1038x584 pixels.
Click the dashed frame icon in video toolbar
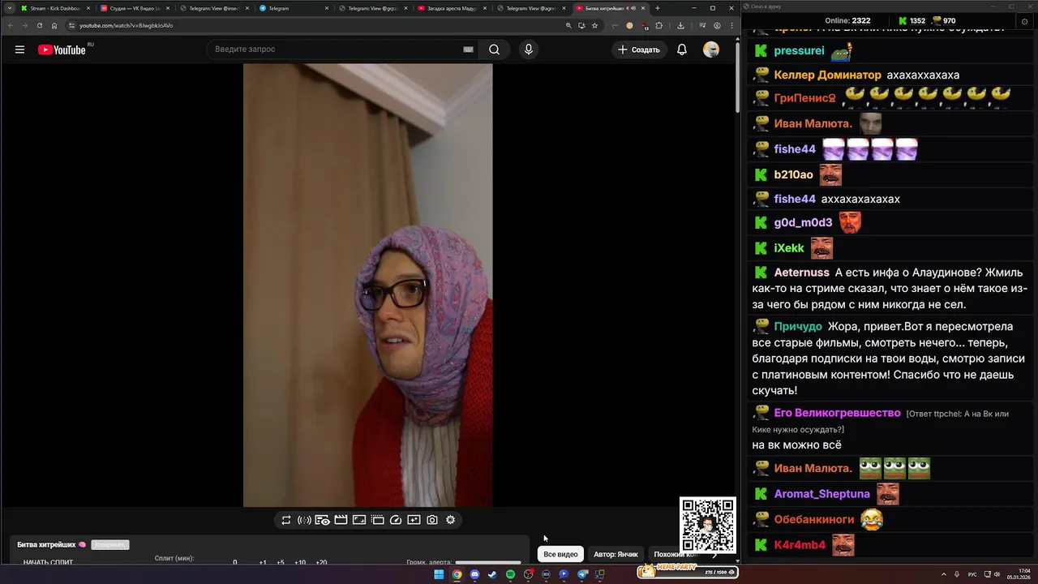[x=378, y=520]
